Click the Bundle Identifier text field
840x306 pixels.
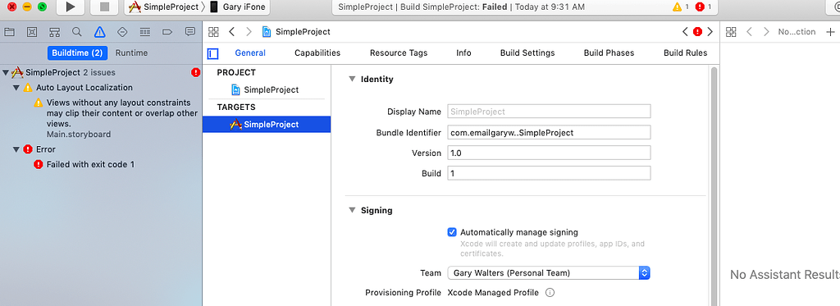549,132
